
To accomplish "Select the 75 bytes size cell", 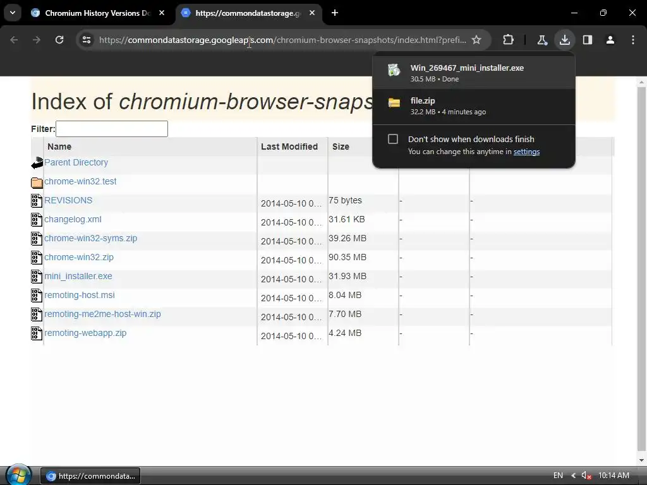I will [346, 200].
